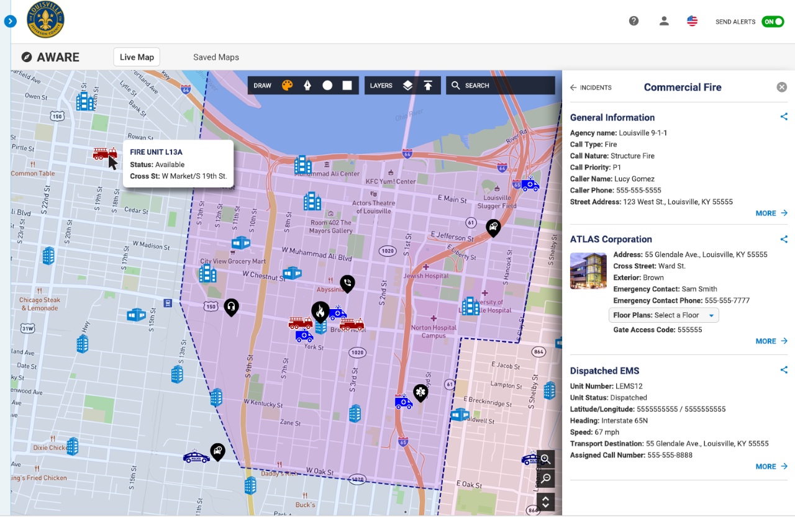Pick the square shape draw tool
This screenshot has width=795, height=517.
347,86
